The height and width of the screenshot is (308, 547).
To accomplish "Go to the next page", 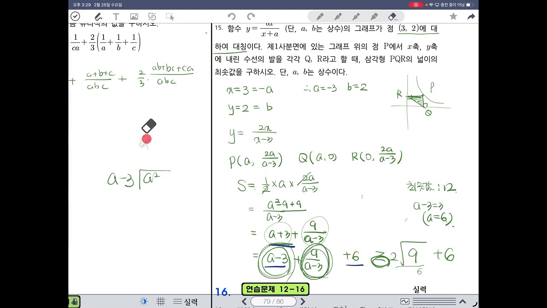I will (x=303, y=302).
